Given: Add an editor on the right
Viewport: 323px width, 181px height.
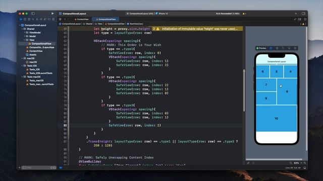Looking at the screenshot, I should pos(305,19).
